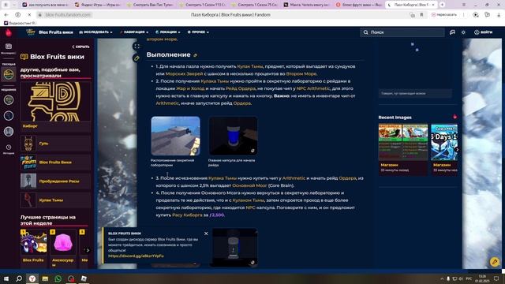Image resolution: width=505 pixels, height=284 pixels.
Task: Open the Fandom flame logo home
Action: (x=9, y=32)
